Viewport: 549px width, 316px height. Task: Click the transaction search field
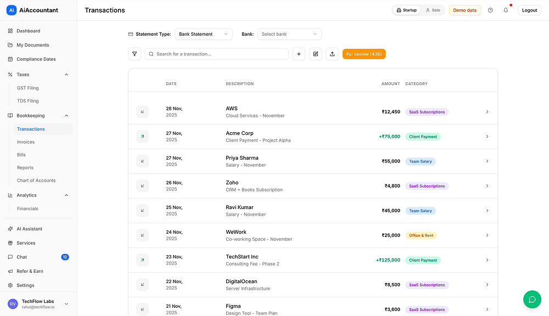pyautogui.click(x=216, y=54)
